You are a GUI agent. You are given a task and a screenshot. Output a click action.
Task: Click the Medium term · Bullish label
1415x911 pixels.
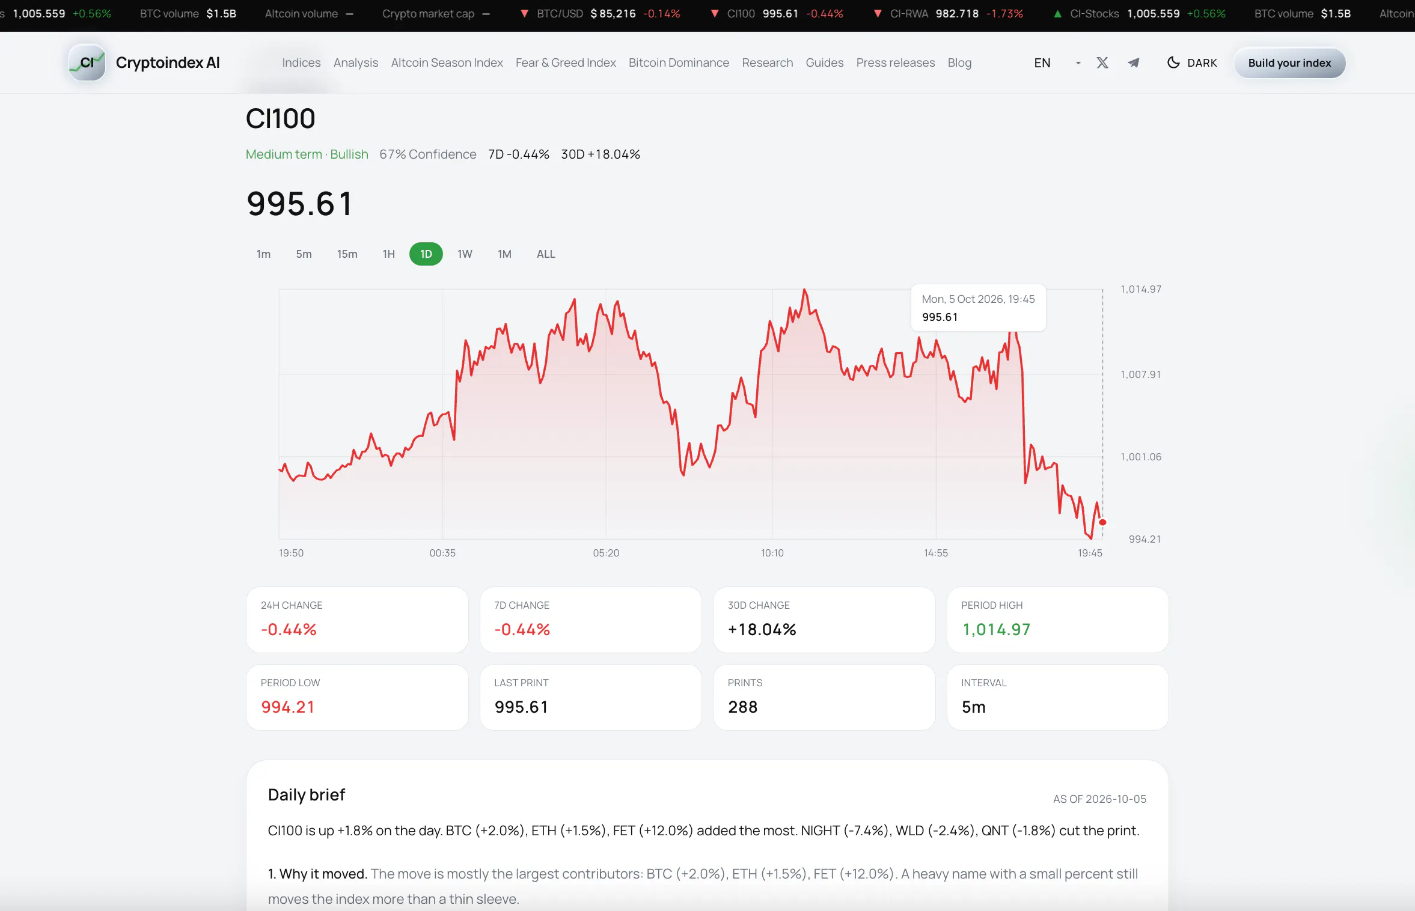(x=307, y=154)
